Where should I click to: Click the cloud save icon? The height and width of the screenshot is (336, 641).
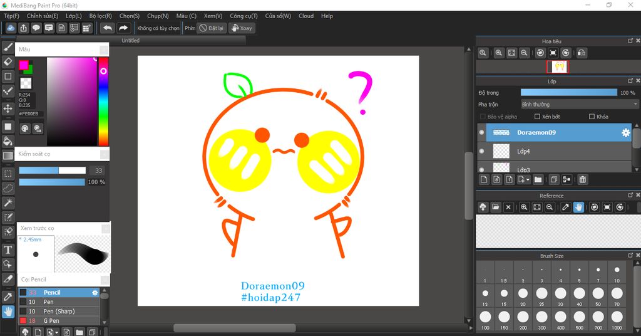(11, 28)
